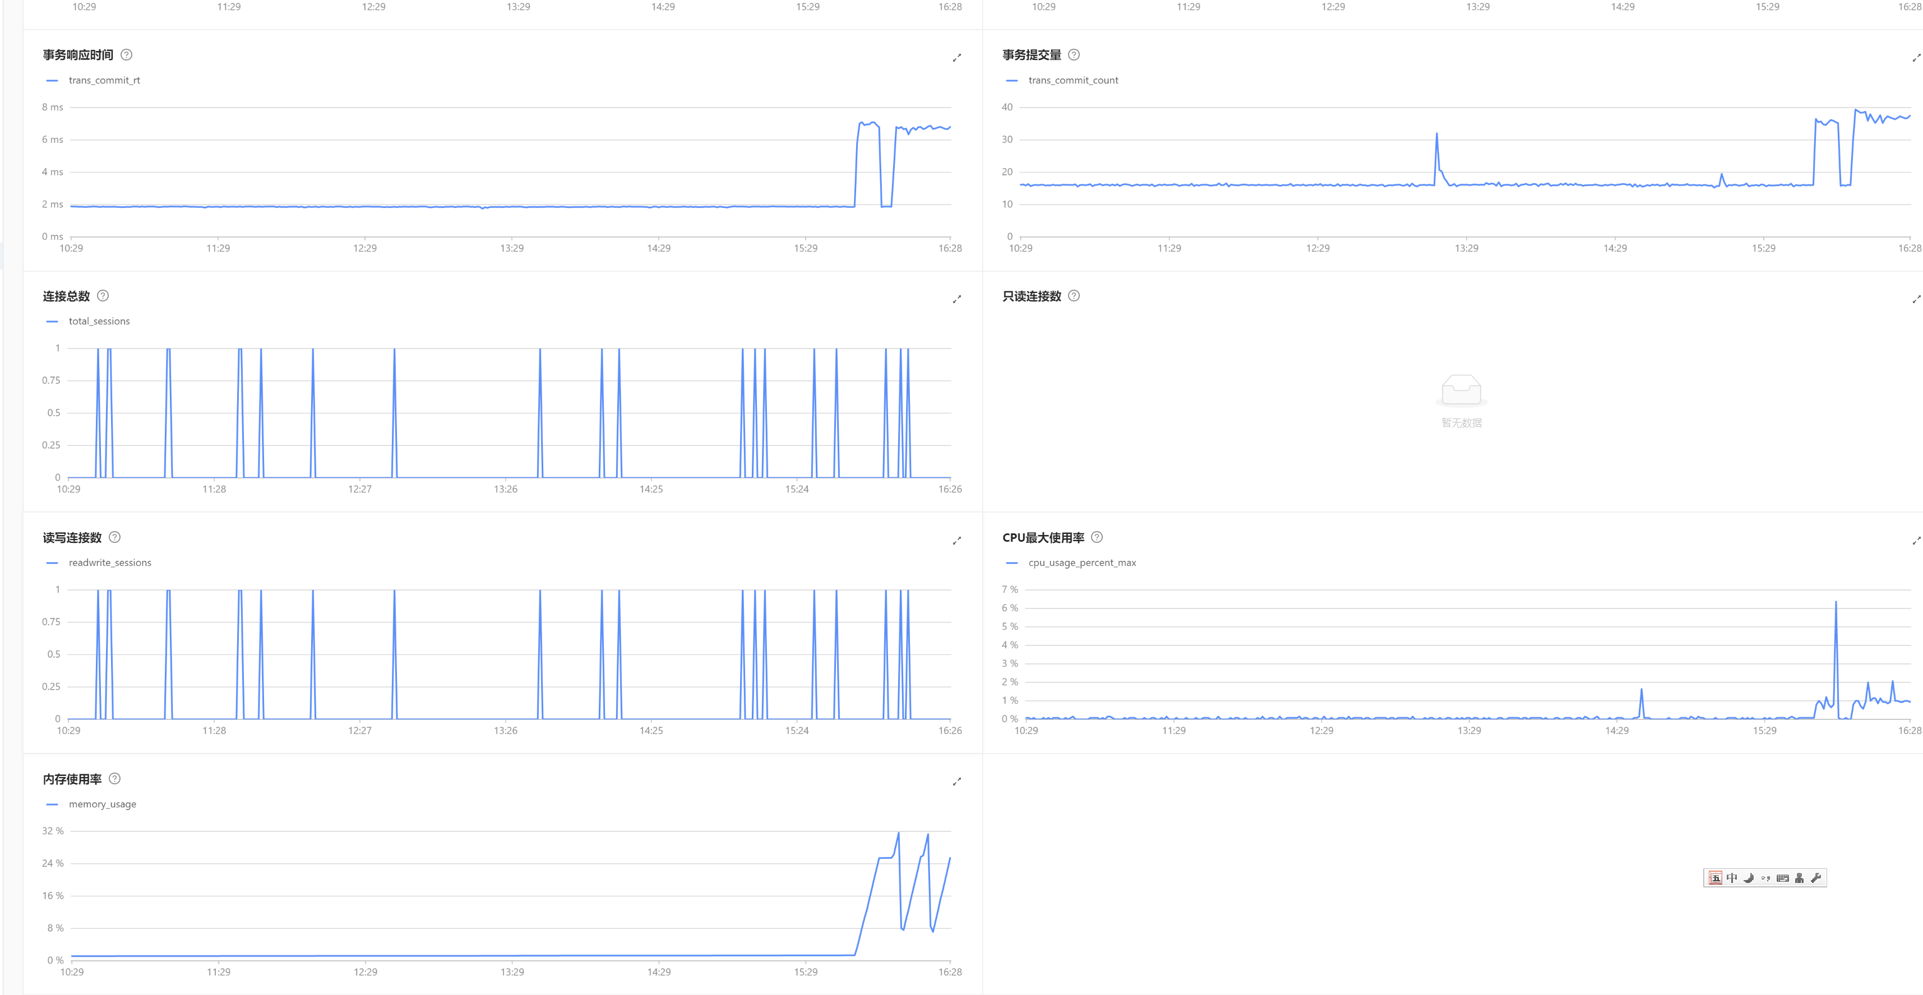The height and width of the screenshot is (995, 1923).
Task: Open IME settings wrench icon
Action: [1816, 878]
